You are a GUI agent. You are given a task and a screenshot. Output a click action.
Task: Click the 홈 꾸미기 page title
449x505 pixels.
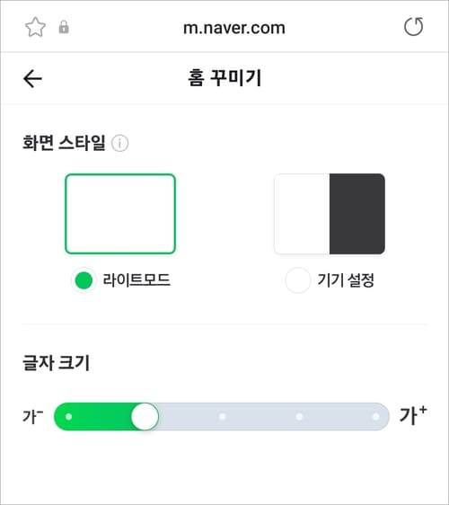tap(224, 78)
